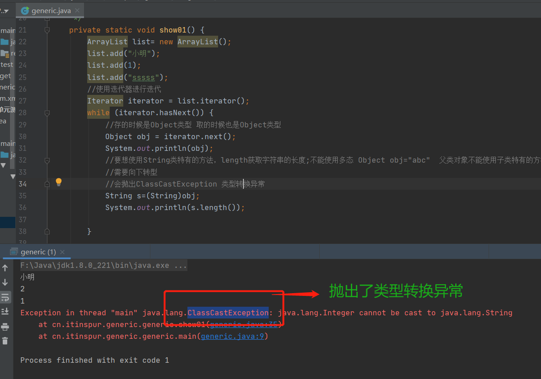Select the blue 'ja' folder under first main
This screenshot has height=379, width=541.
pyautogui.click(x=8, y=42)
